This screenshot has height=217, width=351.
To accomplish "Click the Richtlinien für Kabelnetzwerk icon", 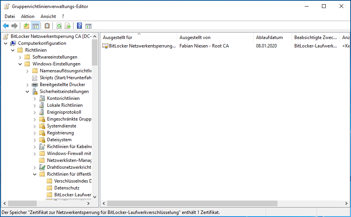I will (42, 147).
